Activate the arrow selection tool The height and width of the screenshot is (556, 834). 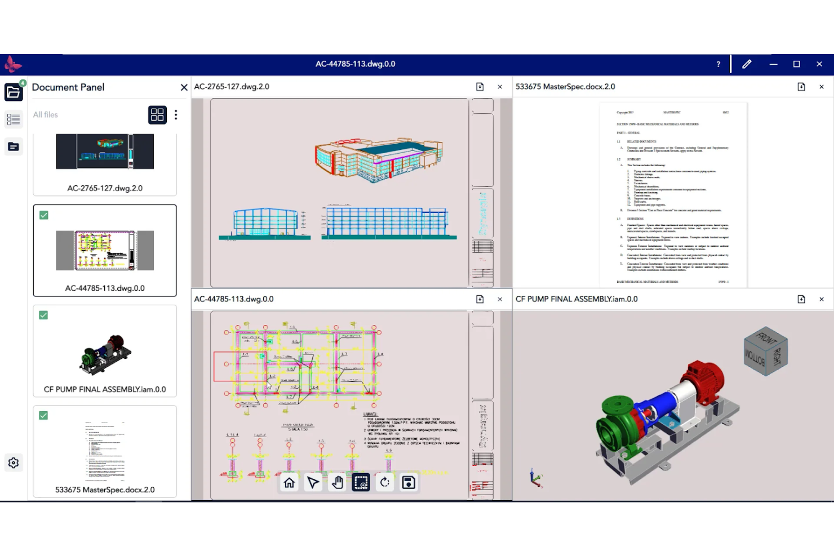(x=313, y=482)
